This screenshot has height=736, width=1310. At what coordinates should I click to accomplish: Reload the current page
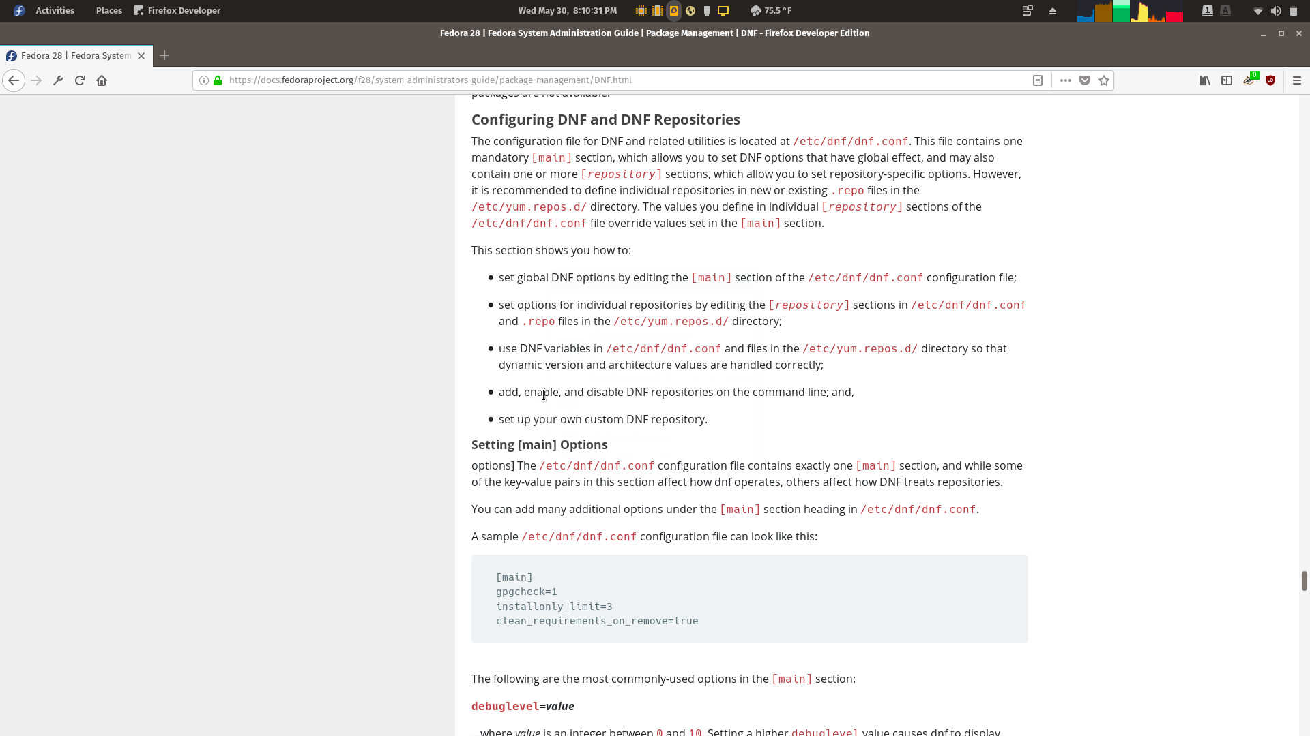(80, 80)
